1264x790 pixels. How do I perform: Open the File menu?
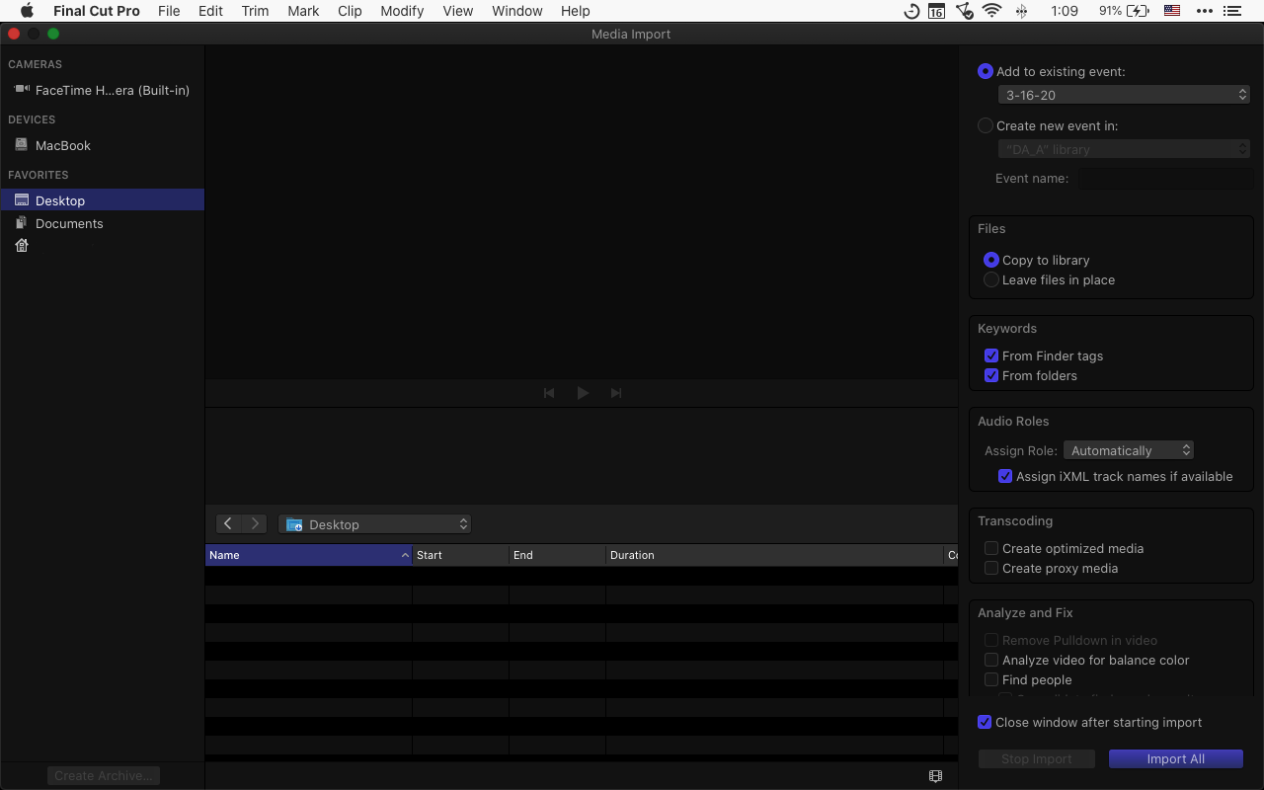pos(169,11)
